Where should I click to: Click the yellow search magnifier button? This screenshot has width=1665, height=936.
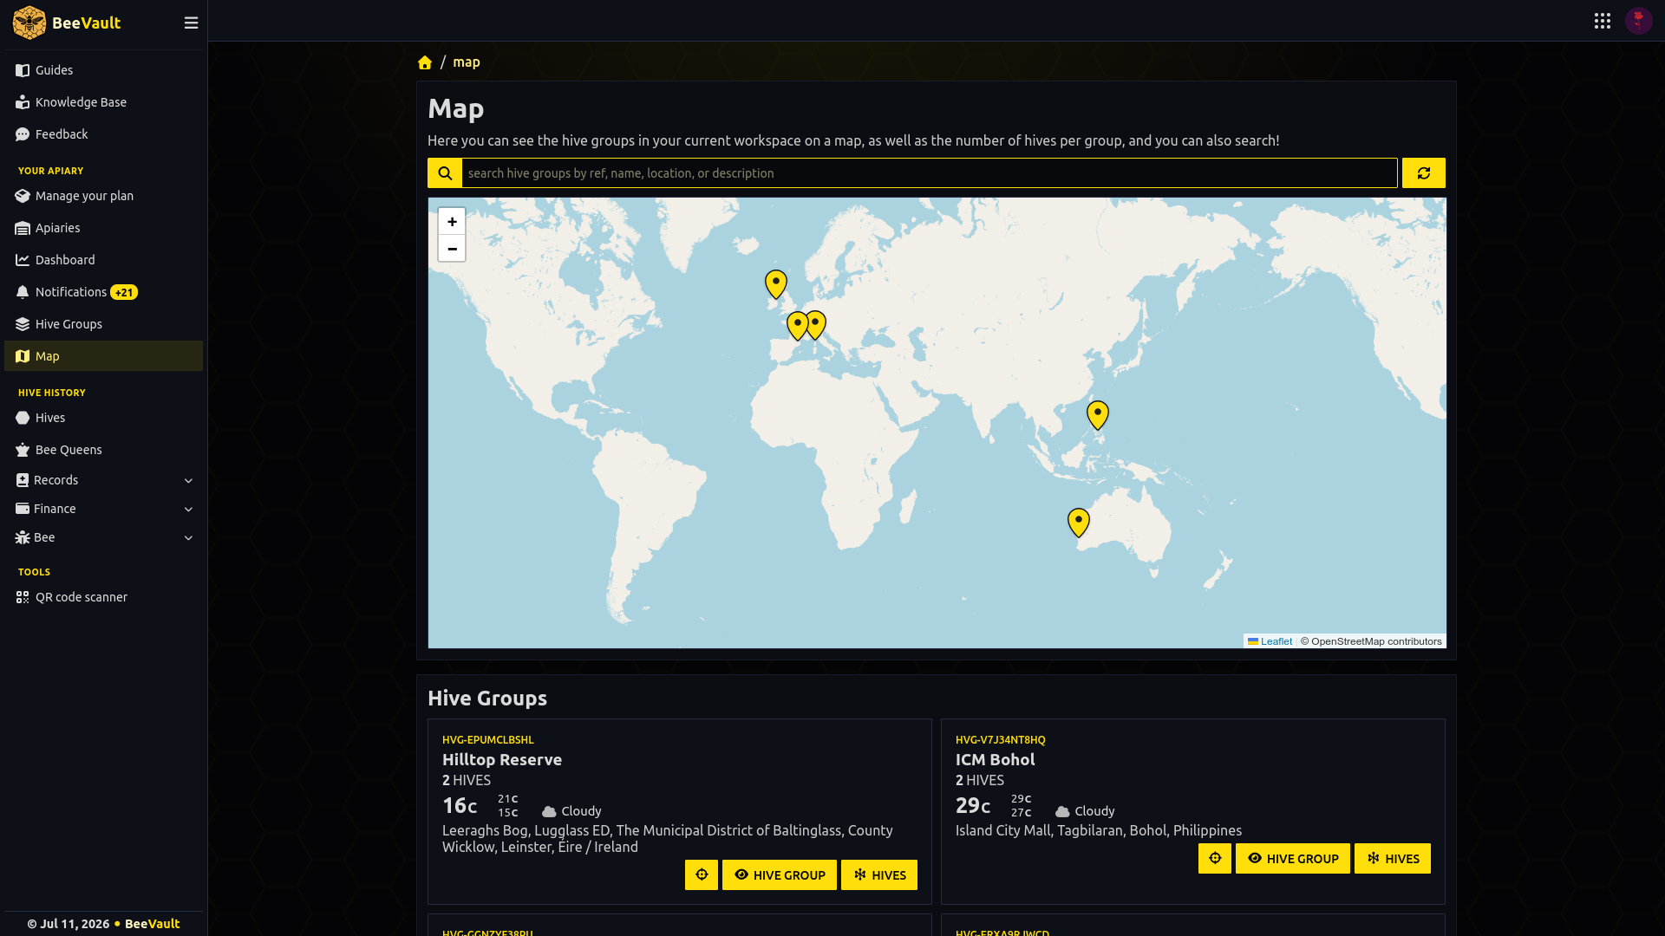tap(445, 173)
